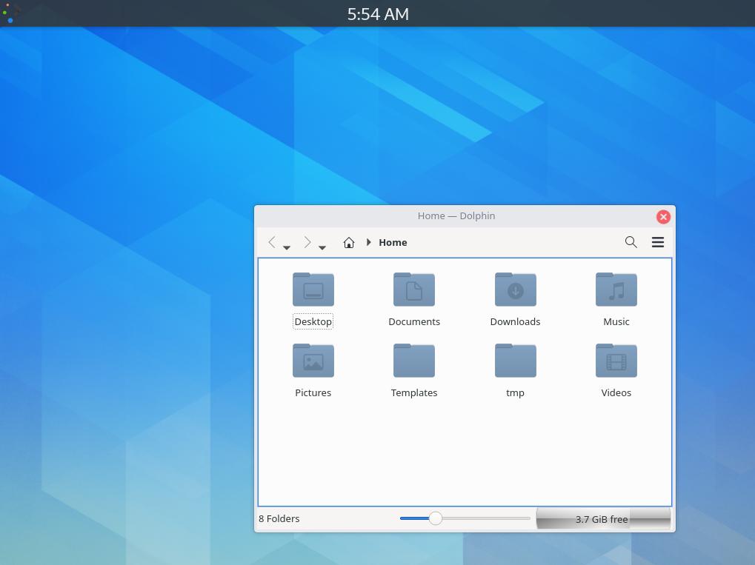Image resolution: width=755 pixels, height=565 pixels.
Task: Click the forward navigation arrow
Action: (x=307, y=242)
